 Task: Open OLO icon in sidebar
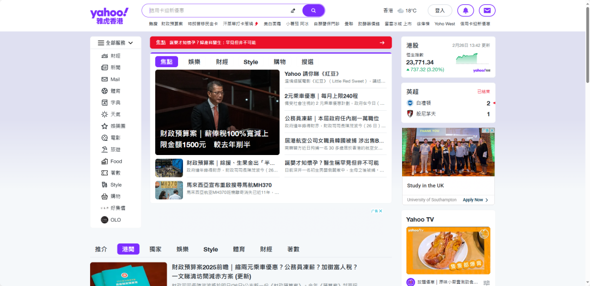(104, 220)
